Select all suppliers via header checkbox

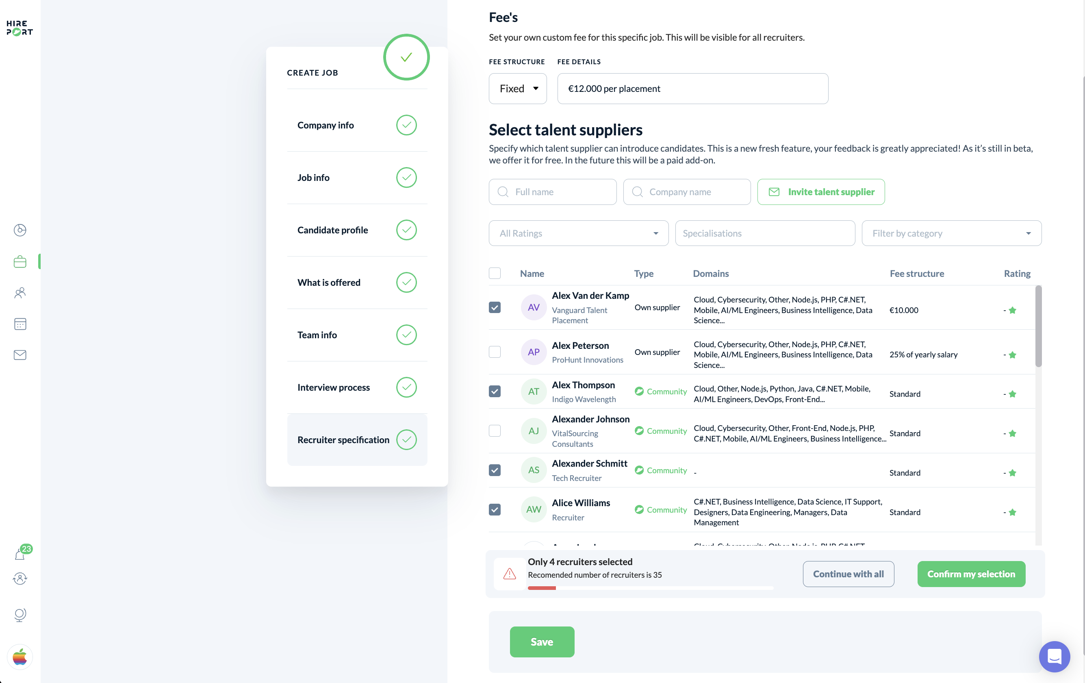click(x=495, y=273)
